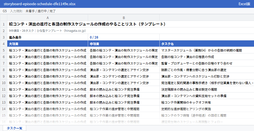Click row header 10

click(4, 83)
